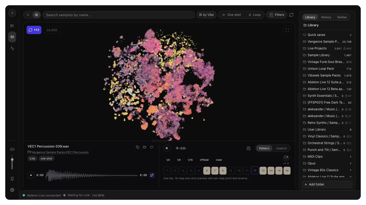366x205 pixels.
Task: Open the Vintage Funk:Soul Brea... folder
Action: [x=327, y=62]
